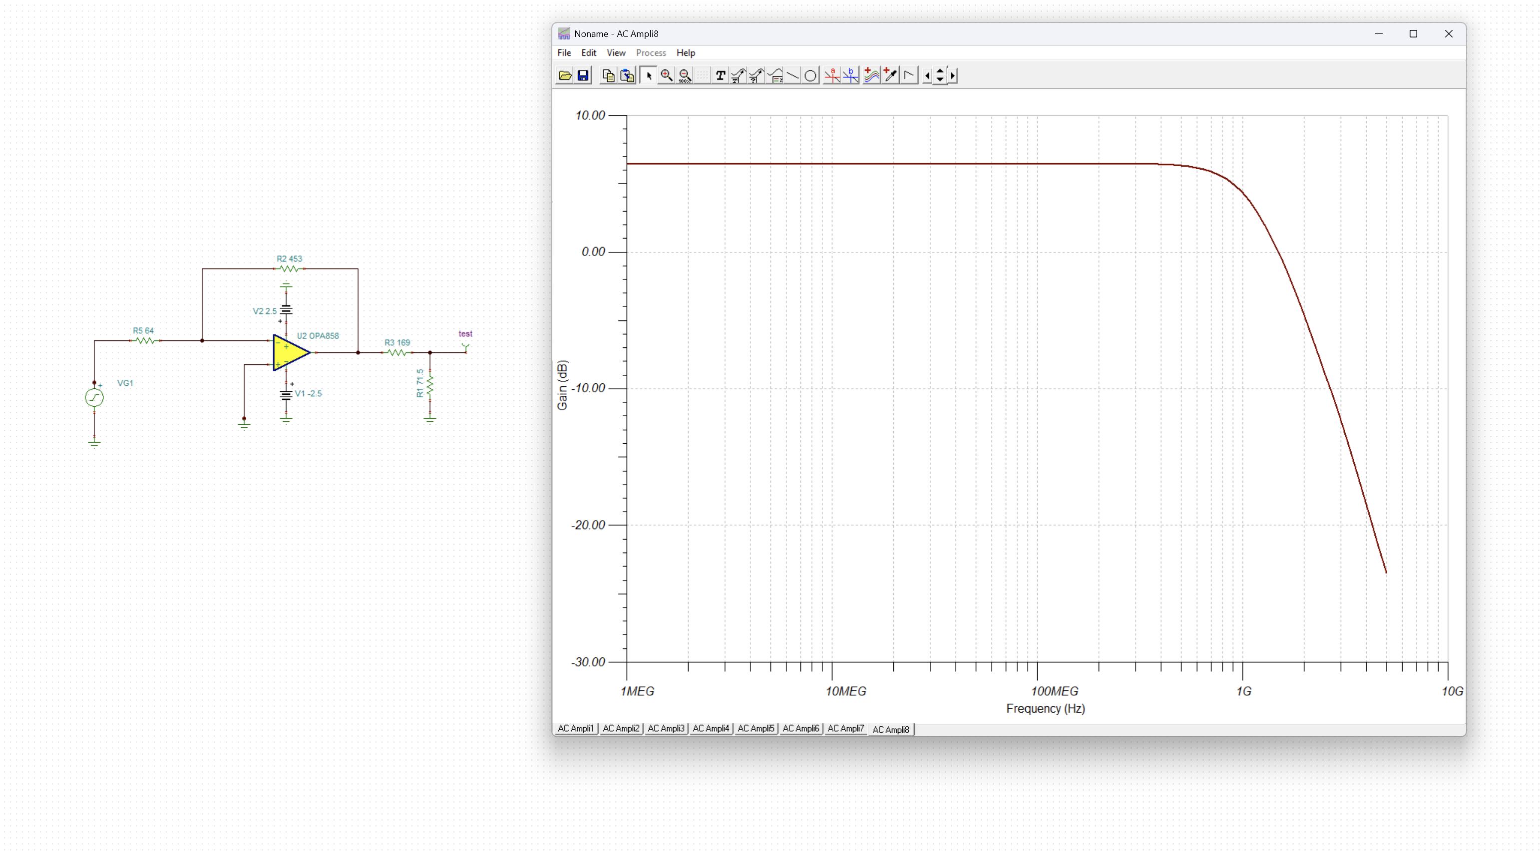Select the Text tool (T icon)
Viewport: 1540px width, 852px height.
pyautogui.click(x=721, y=75)
